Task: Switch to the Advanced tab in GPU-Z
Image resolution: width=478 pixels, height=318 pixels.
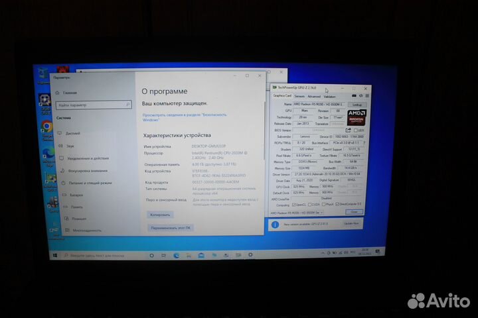Action: pyautogui.click(x=314, y=97)
